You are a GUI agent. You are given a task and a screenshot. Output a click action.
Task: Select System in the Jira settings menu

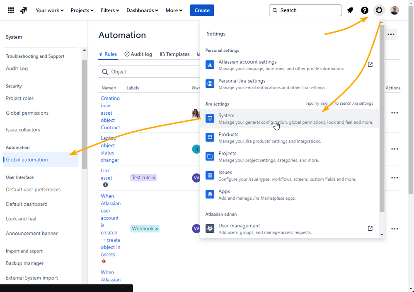(289, 118)
